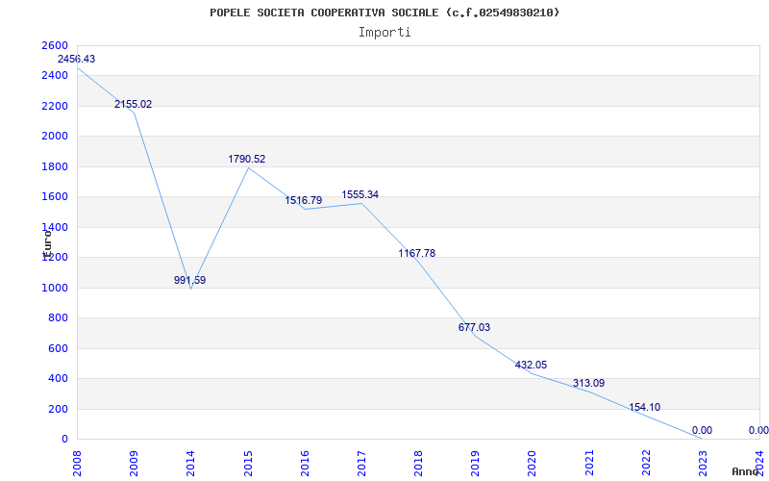Screen dimensions: 769x481
Task: Click the 2600 y-axis value
Action: tap(55, 46)
